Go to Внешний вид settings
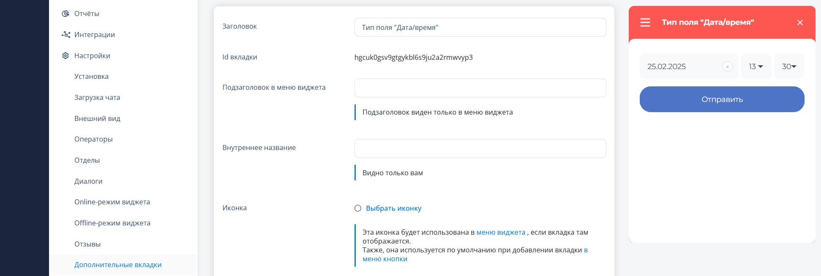821x276 pixels. pyautogui.click(x=97, y=118)
